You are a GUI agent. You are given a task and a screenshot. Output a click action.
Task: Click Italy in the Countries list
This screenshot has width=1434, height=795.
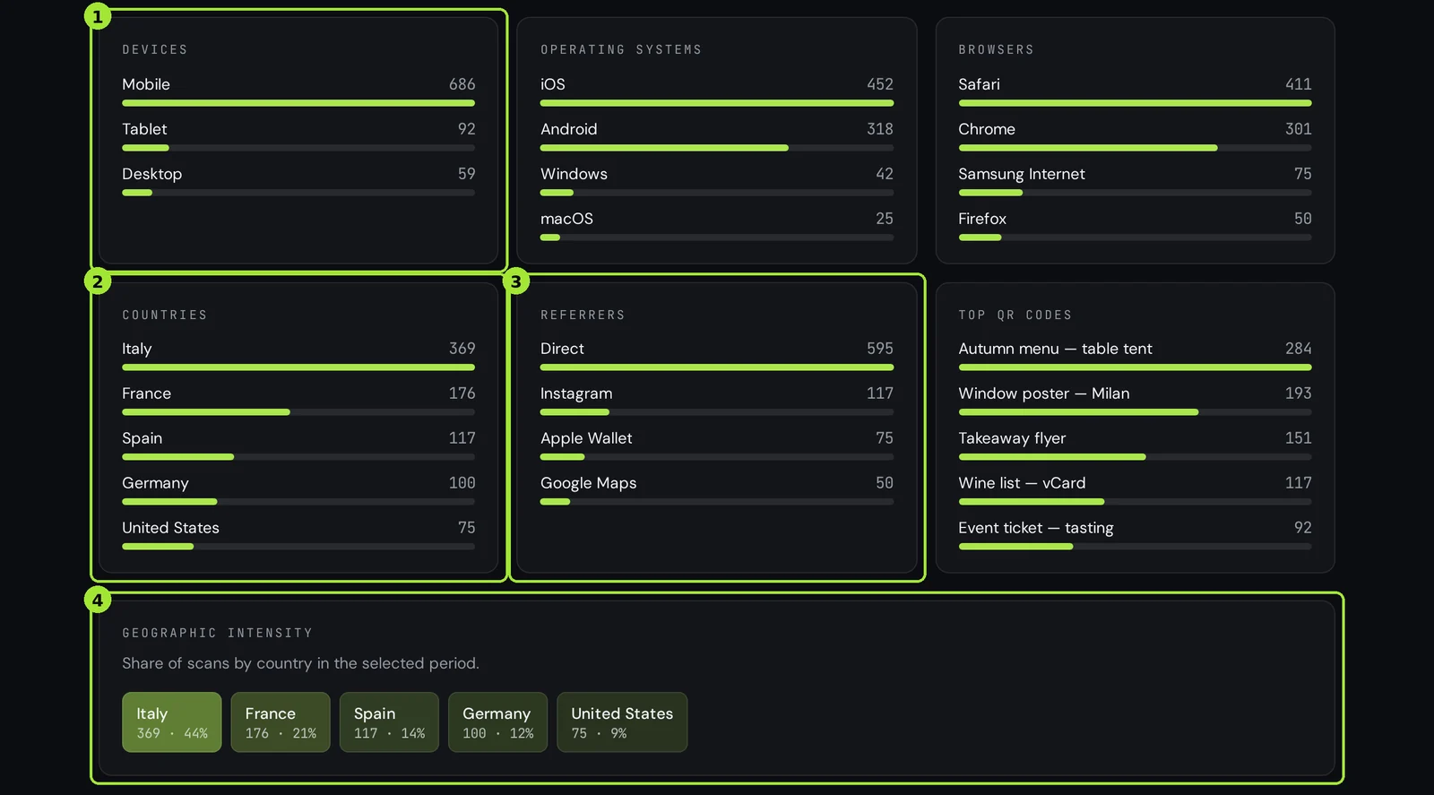click(x=136, y=349)
